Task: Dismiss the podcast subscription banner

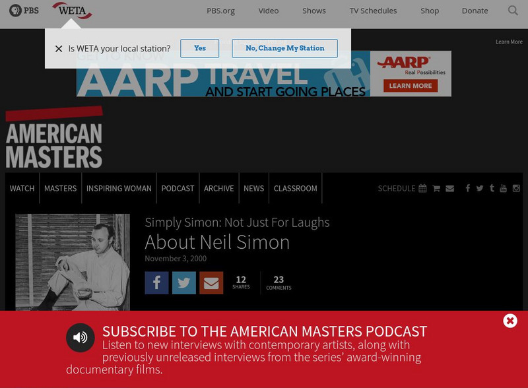Action: (510, 321)
